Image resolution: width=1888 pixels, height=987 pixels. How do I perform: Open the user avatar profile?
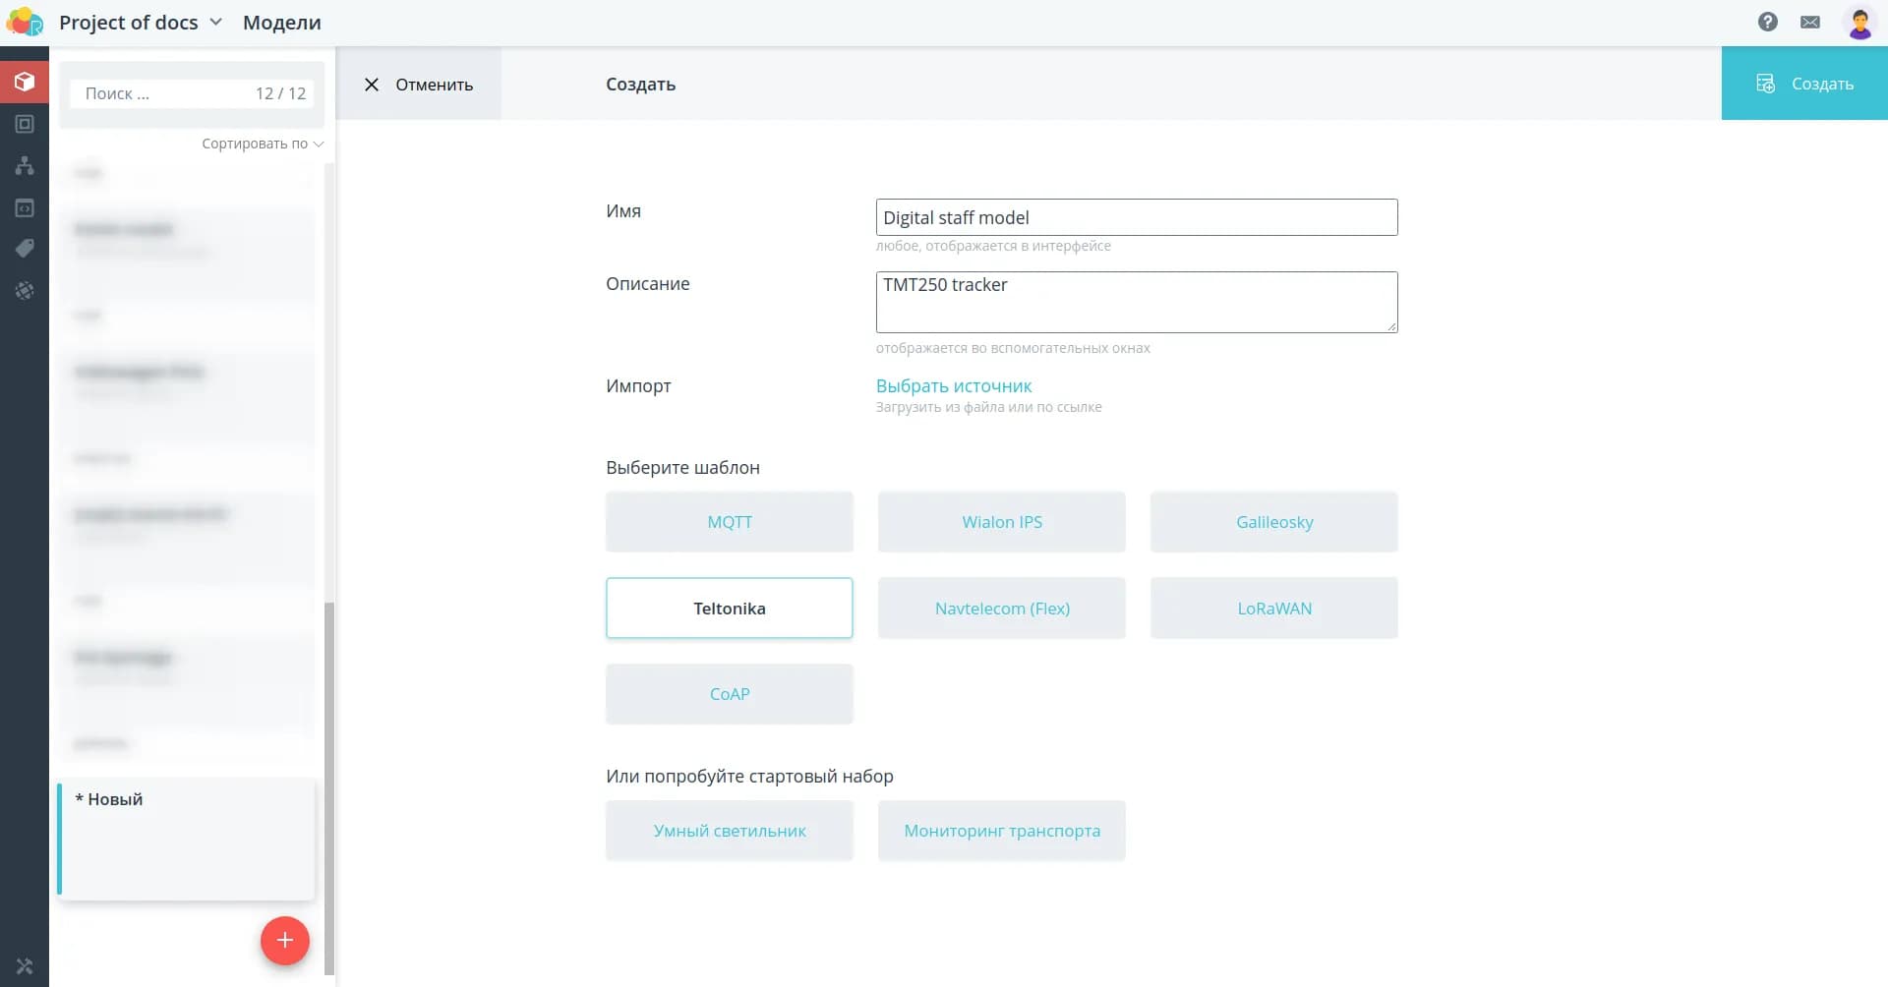[1858, 22]
